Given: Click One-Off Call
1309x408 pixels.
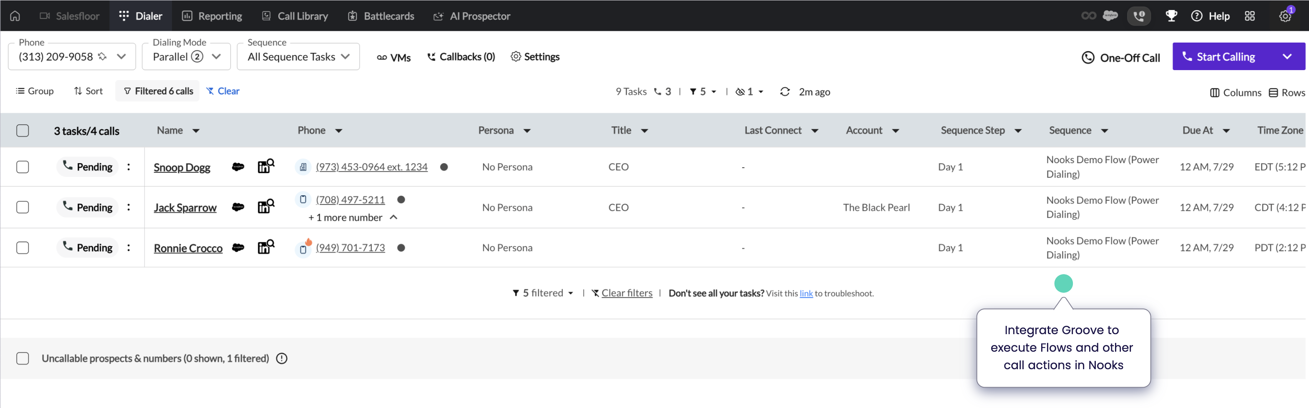Looking at the screenshot, I should tap(1120, 58).
